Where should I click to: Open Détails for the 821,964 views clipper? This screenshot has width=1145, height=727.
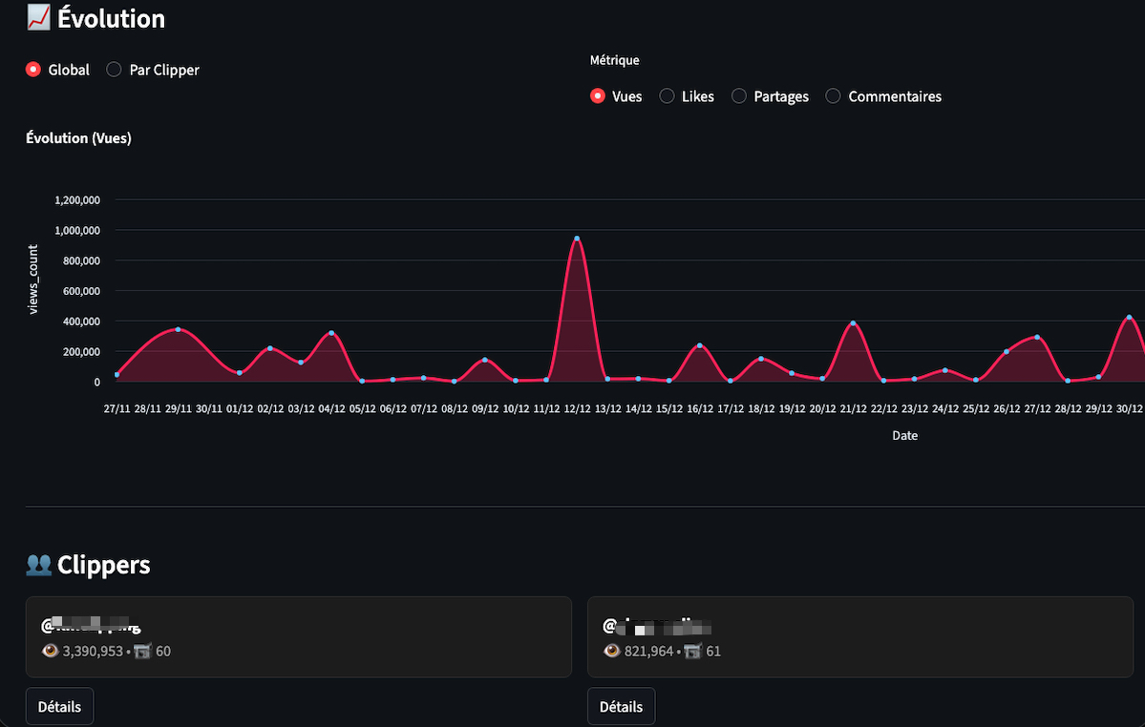click(621, 707)
